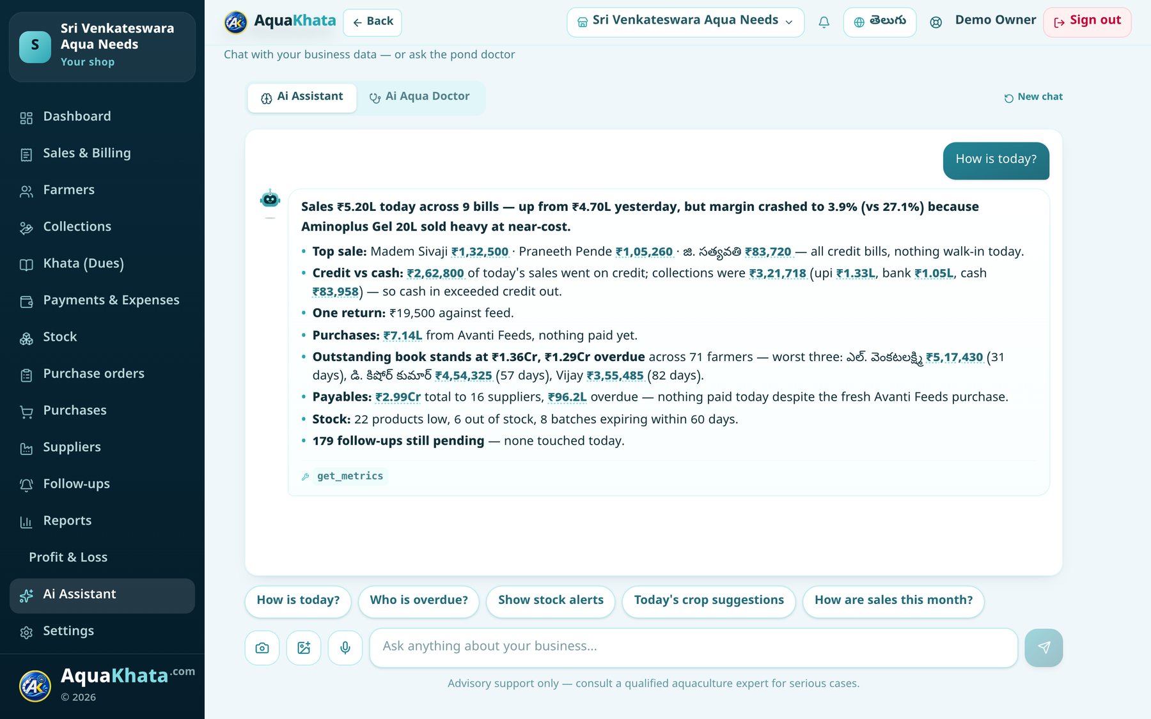Open the notifications bell
Viewport: 1151px width, 719px height.
tap(824, 22)
